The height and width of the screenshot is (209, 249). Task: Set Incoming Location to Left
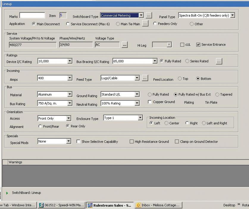click(x=151, y=123)
